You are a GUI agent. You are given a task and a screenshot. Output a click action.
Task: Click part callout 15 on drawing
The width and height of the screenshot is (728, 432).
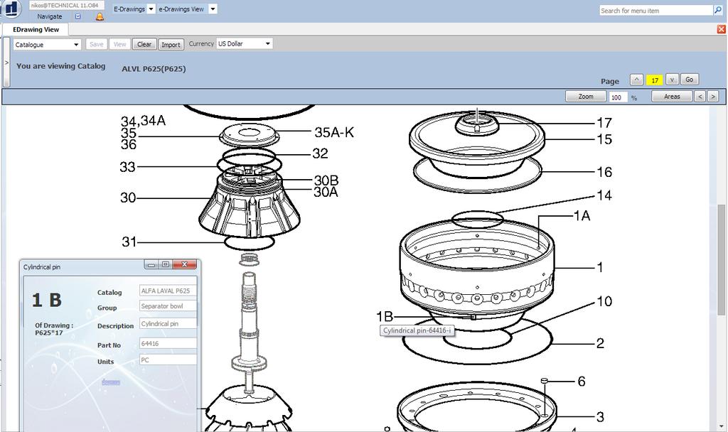[604, 139]
